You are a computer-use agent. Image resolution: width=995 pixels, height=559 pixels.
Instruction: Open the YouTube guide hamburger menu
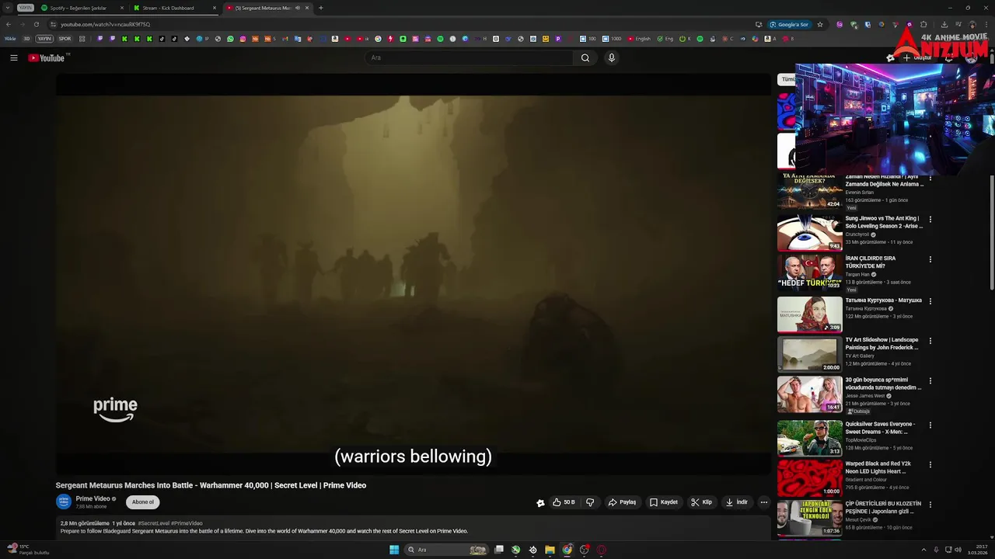tap(13, 57)
